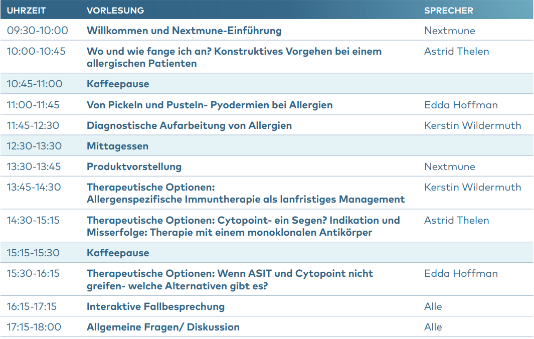Viewport: 534px width, 339px height.
Task: Open 'Von Pickeln und Pusteln' lecture title
Action: [x=210, y=105]
